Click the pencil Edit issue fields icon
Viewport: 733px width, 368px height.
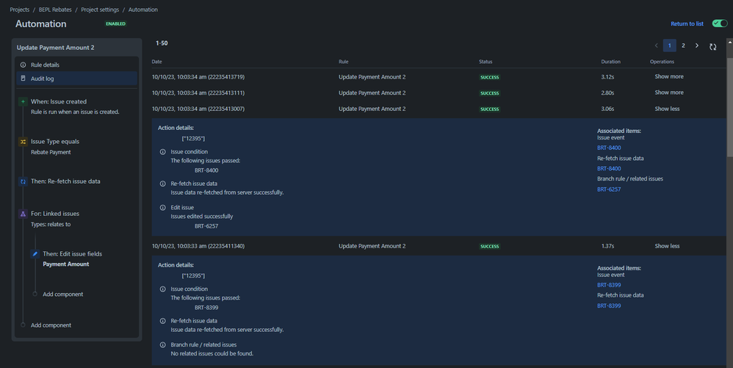coord(35,254)
